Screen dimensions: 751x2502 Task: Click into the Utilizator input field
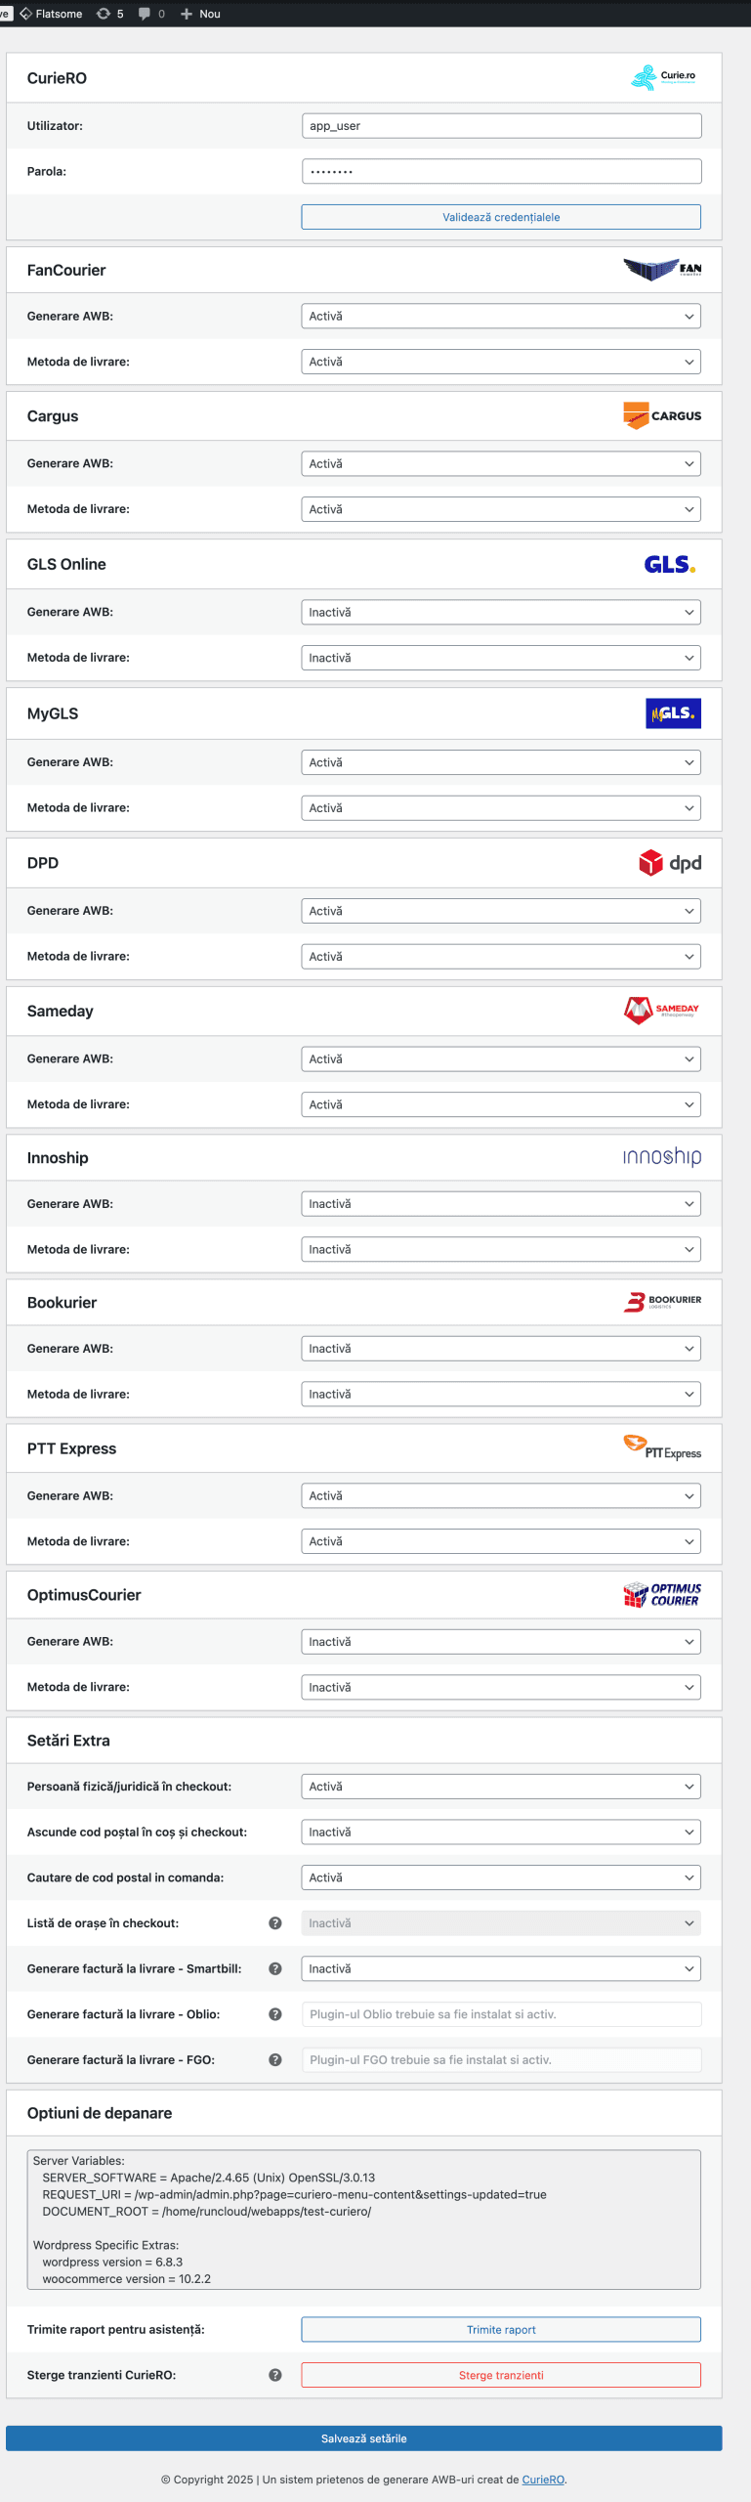pos(501,125)
